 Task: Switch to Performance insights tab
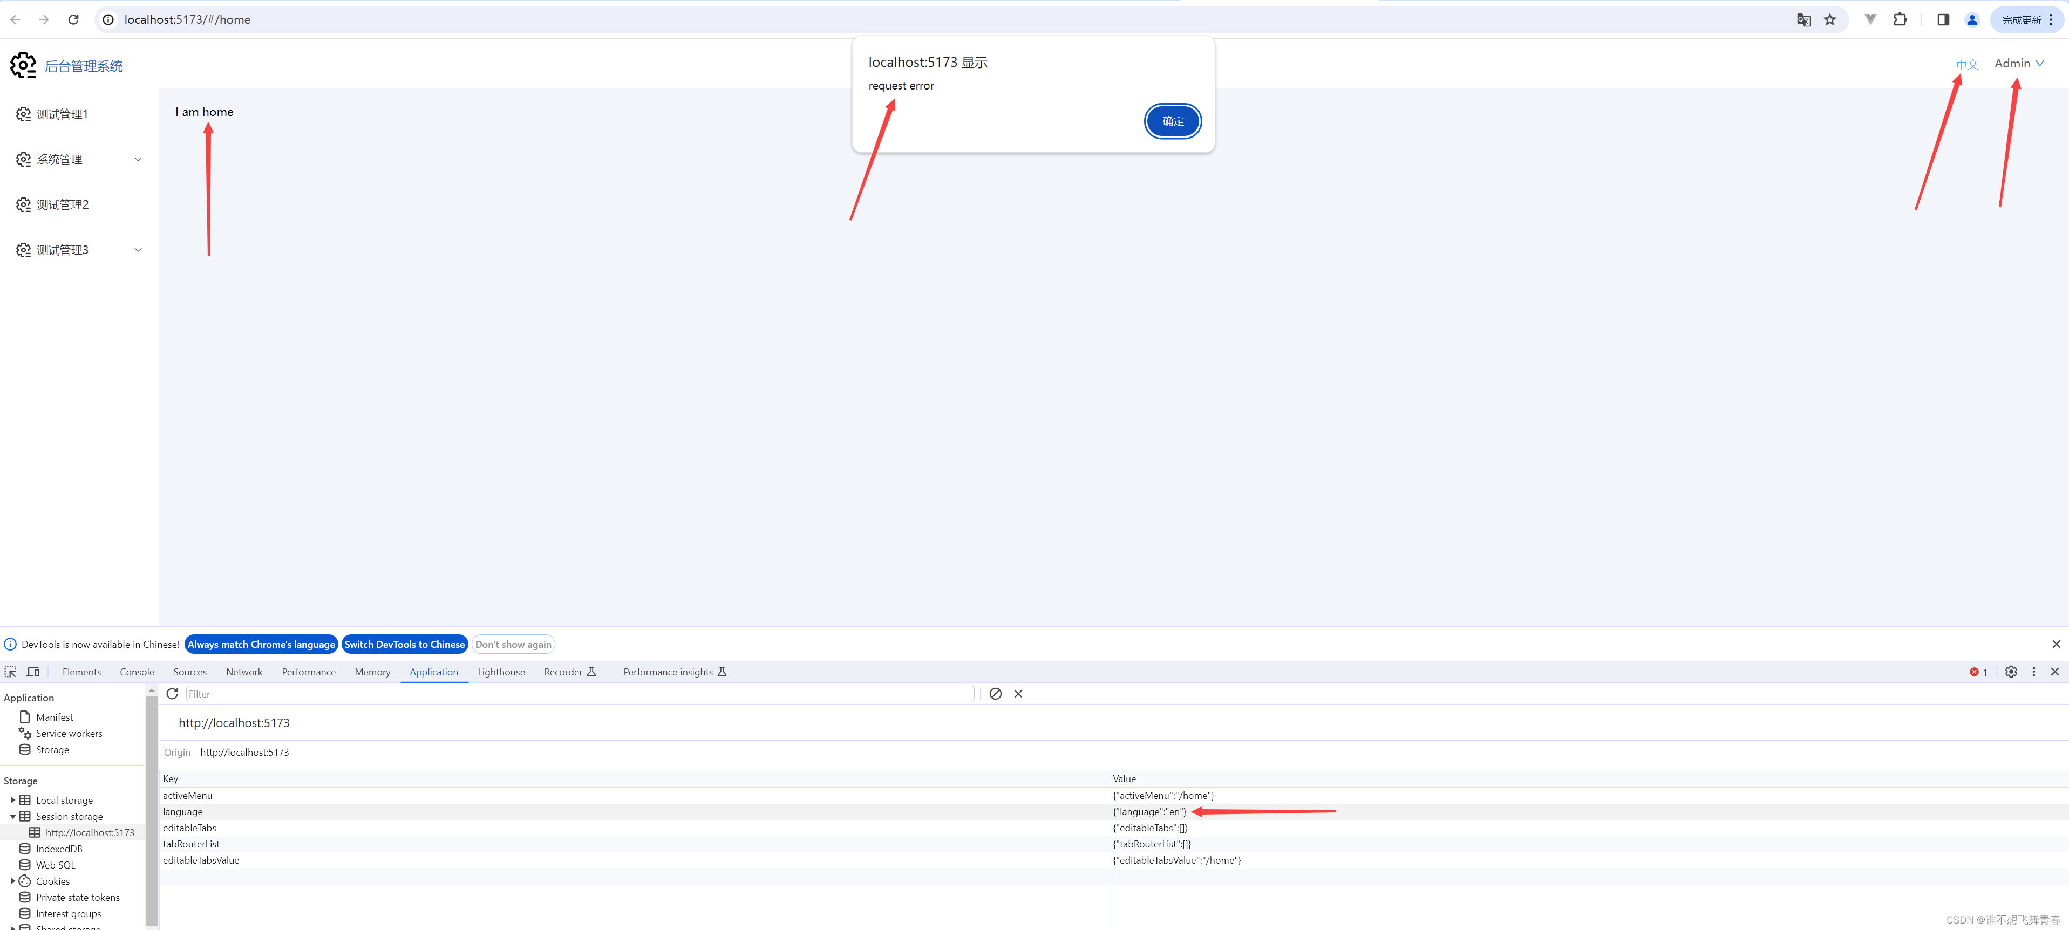[x=675, y=672]
